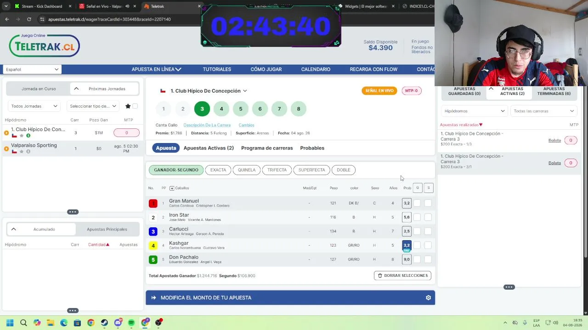Click the ellipsis handle below the Apuestas realizadas panel

tap(509, 287)
